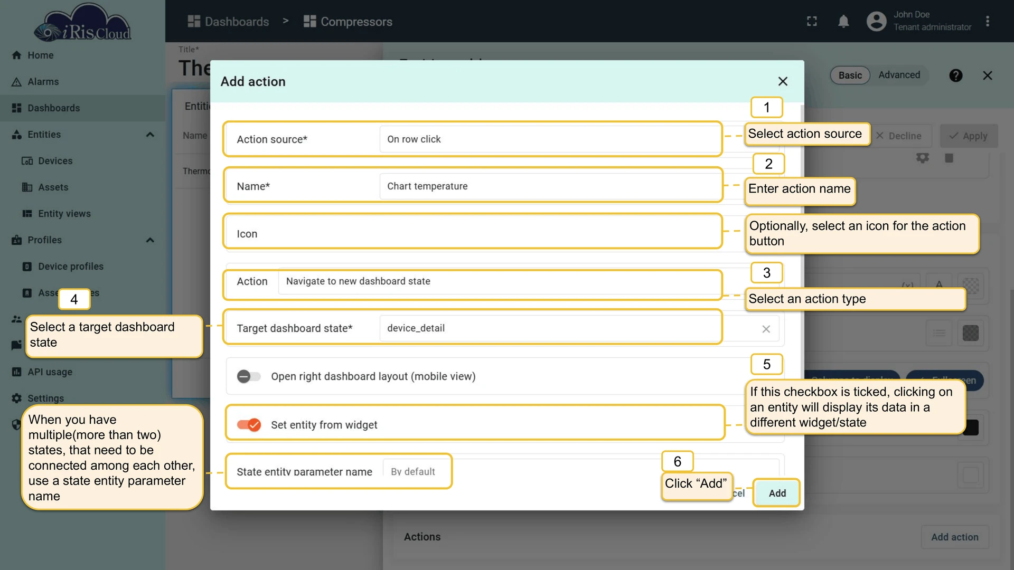Viewport: 1014px width, 570px height.
Task: Close the widget editor panel
Action: click(x=987, y=75)
